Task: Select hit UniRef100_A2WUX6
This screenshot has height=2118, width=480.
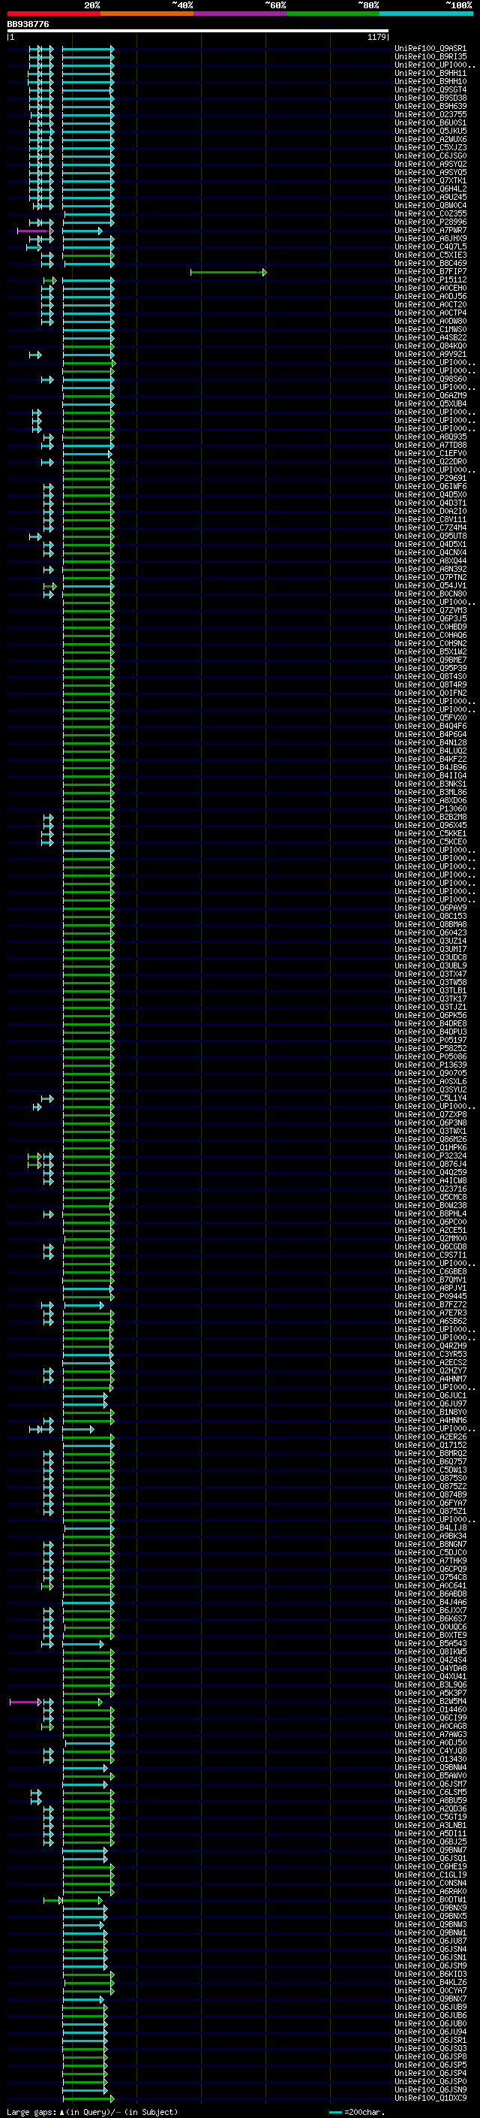Action: click(x=430, y=140)
